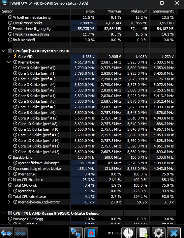Collapse CPU [#0]: AMD Ryzen 9 9950X section
184x238 pixels.
pos(4,51)
